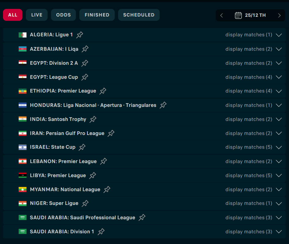This screenshot has width=289, height=244.
Task: Click the Azerbaijan flag icon
Action: point(23,49)
